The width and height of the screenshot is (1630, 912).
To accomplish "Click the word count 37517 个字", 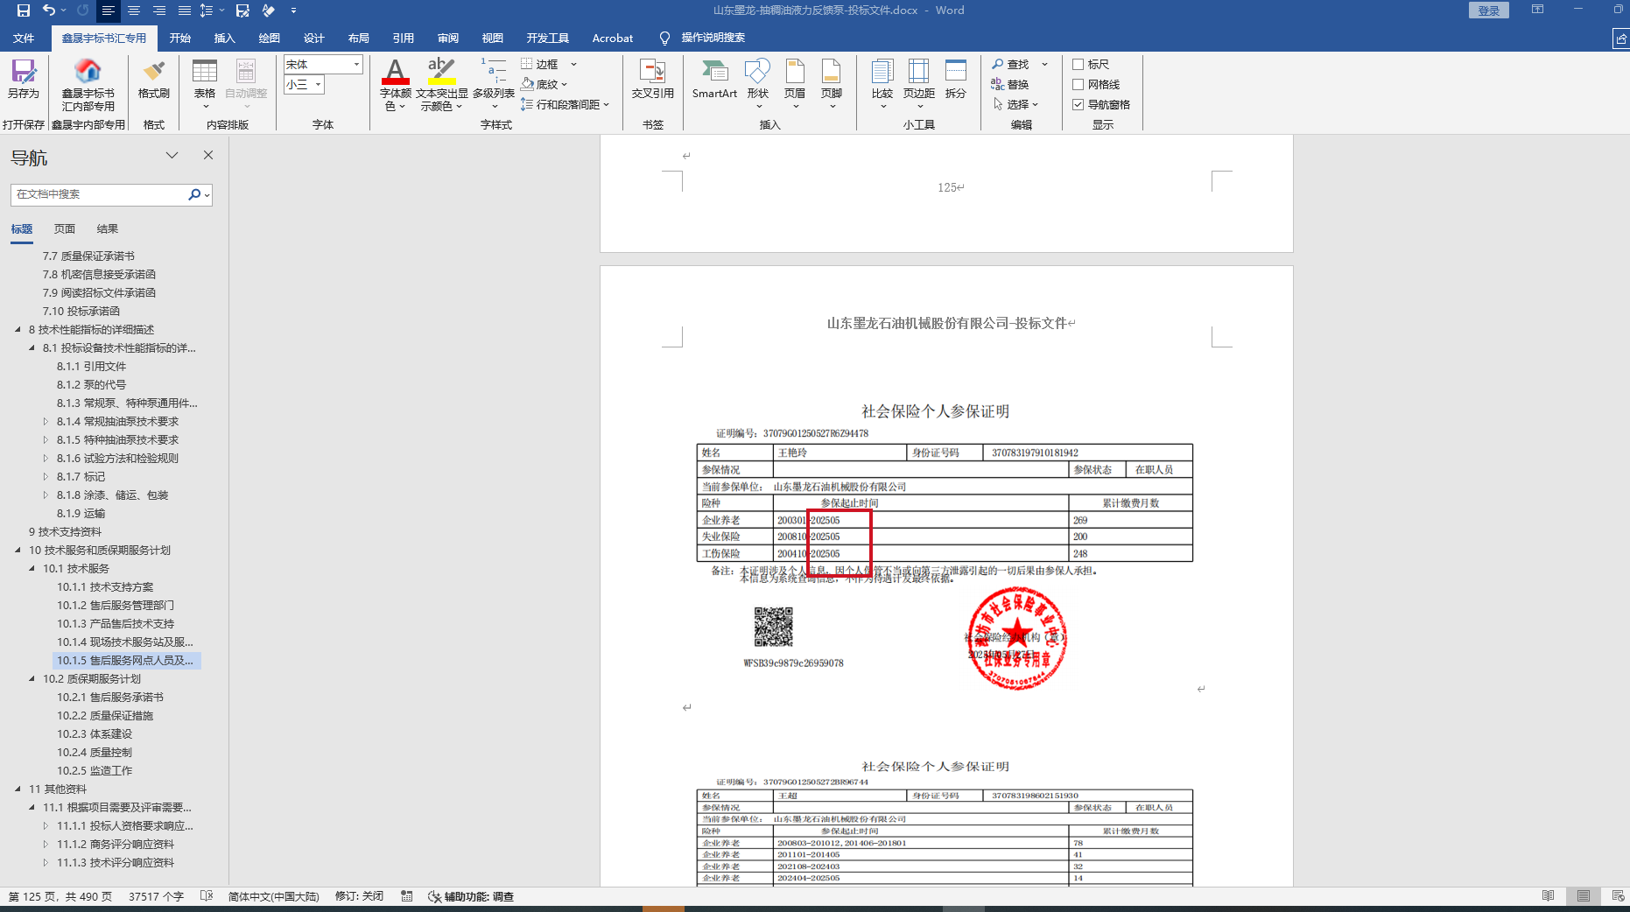I will tap(156, 896).
